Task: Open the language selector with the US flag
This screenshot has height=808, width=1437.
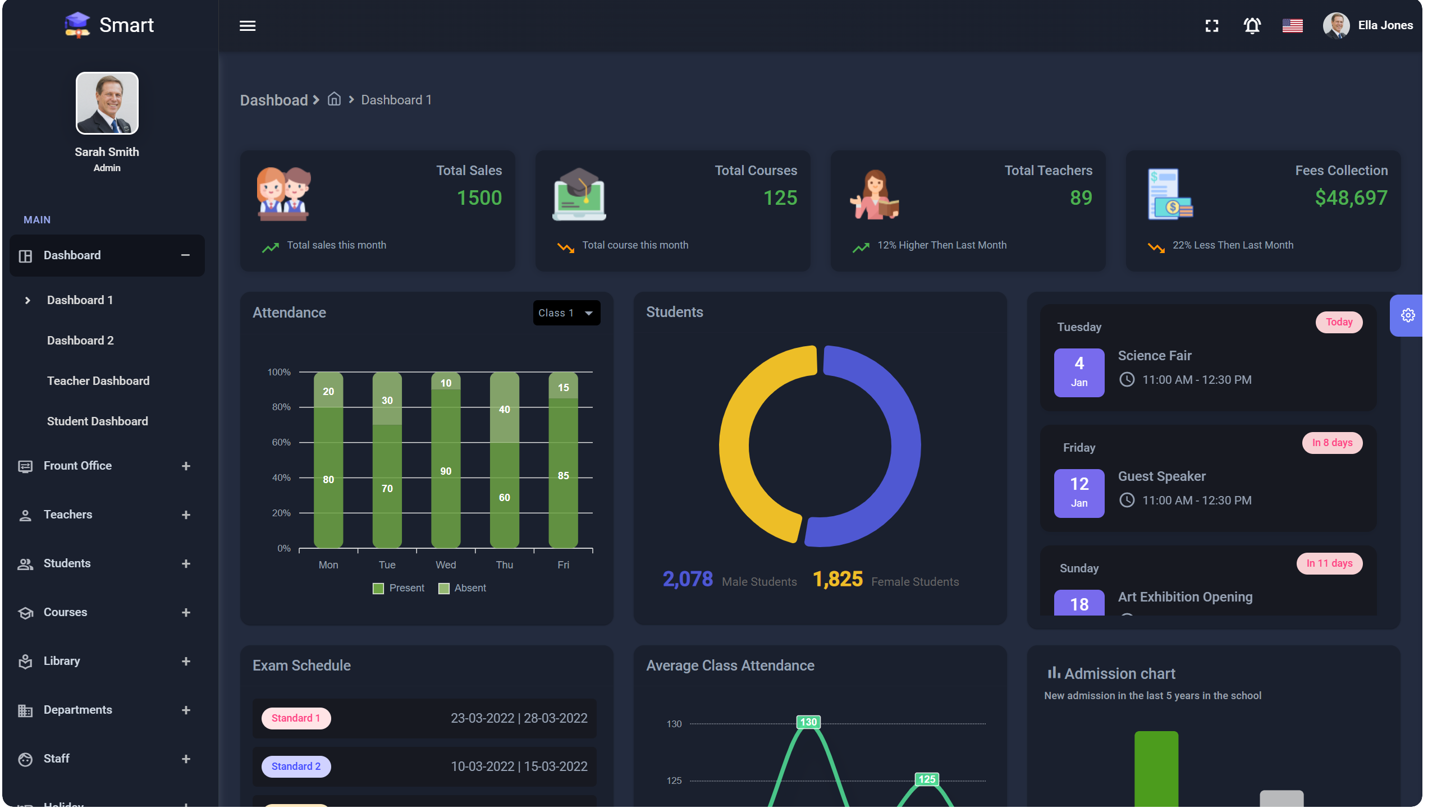Action: tap(1293, 25)
